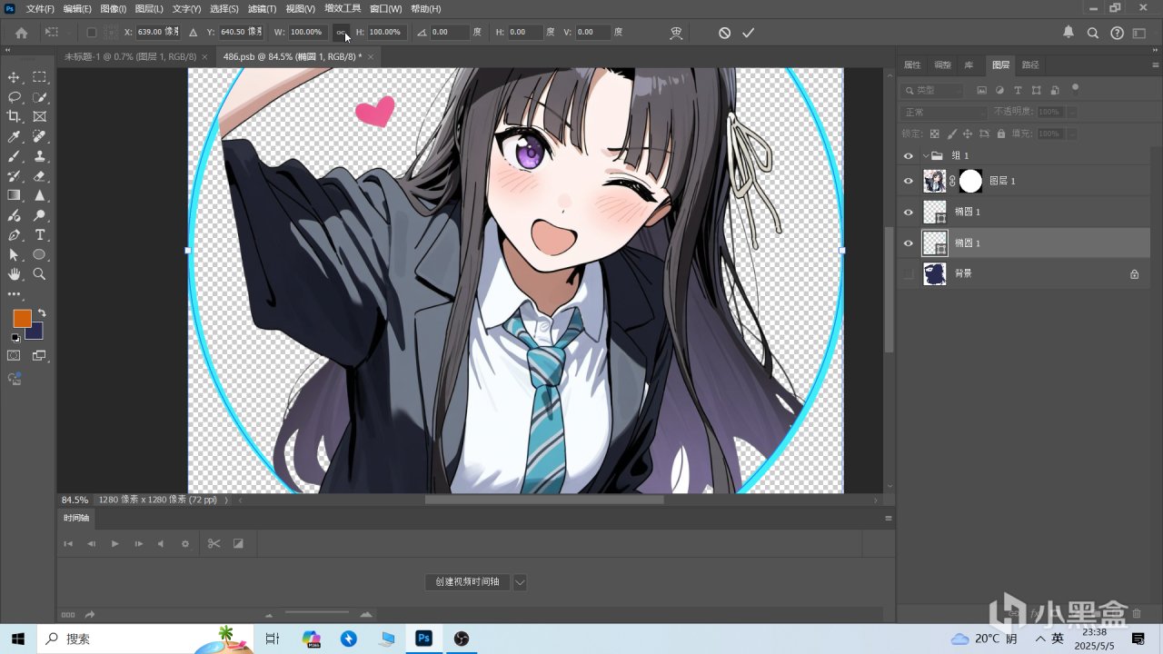
Task: Open the background navy color picker
Action: click(x=36, y=333)
